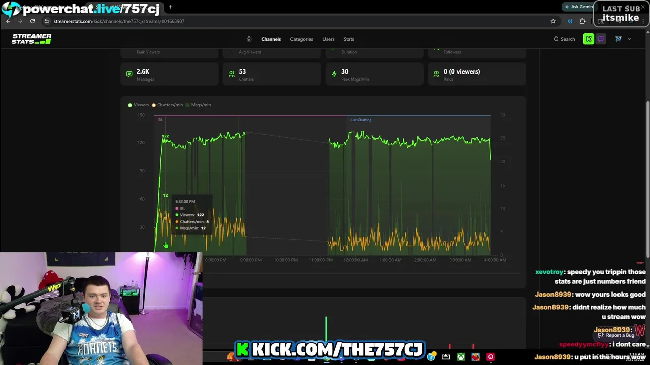Reload the streamerstats page
The image size is (650, 365).
coord(32,21)
